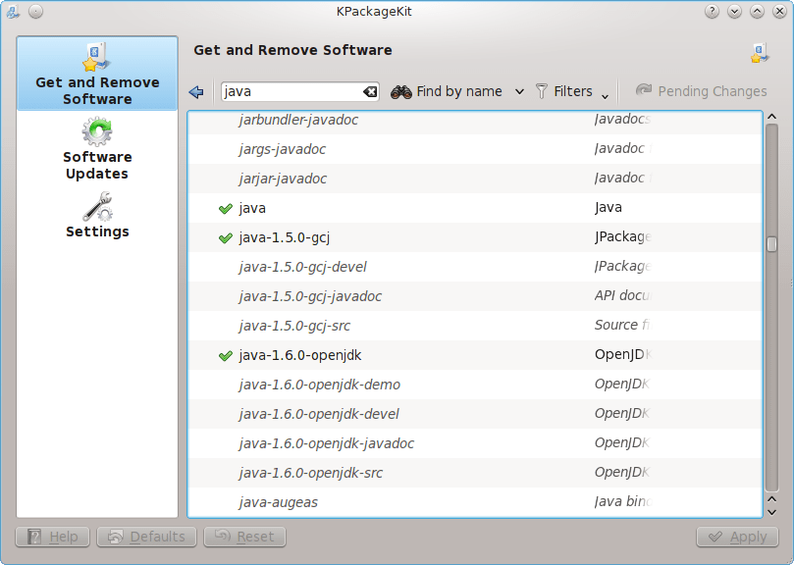794x565 pixels.
Task: Toggle installed checkmark for java package
Action: coord(226,208)
